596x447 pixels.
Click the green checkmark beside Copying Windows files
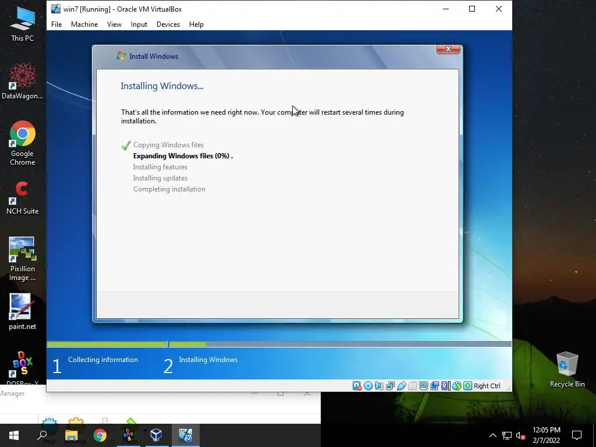(126, 145)
